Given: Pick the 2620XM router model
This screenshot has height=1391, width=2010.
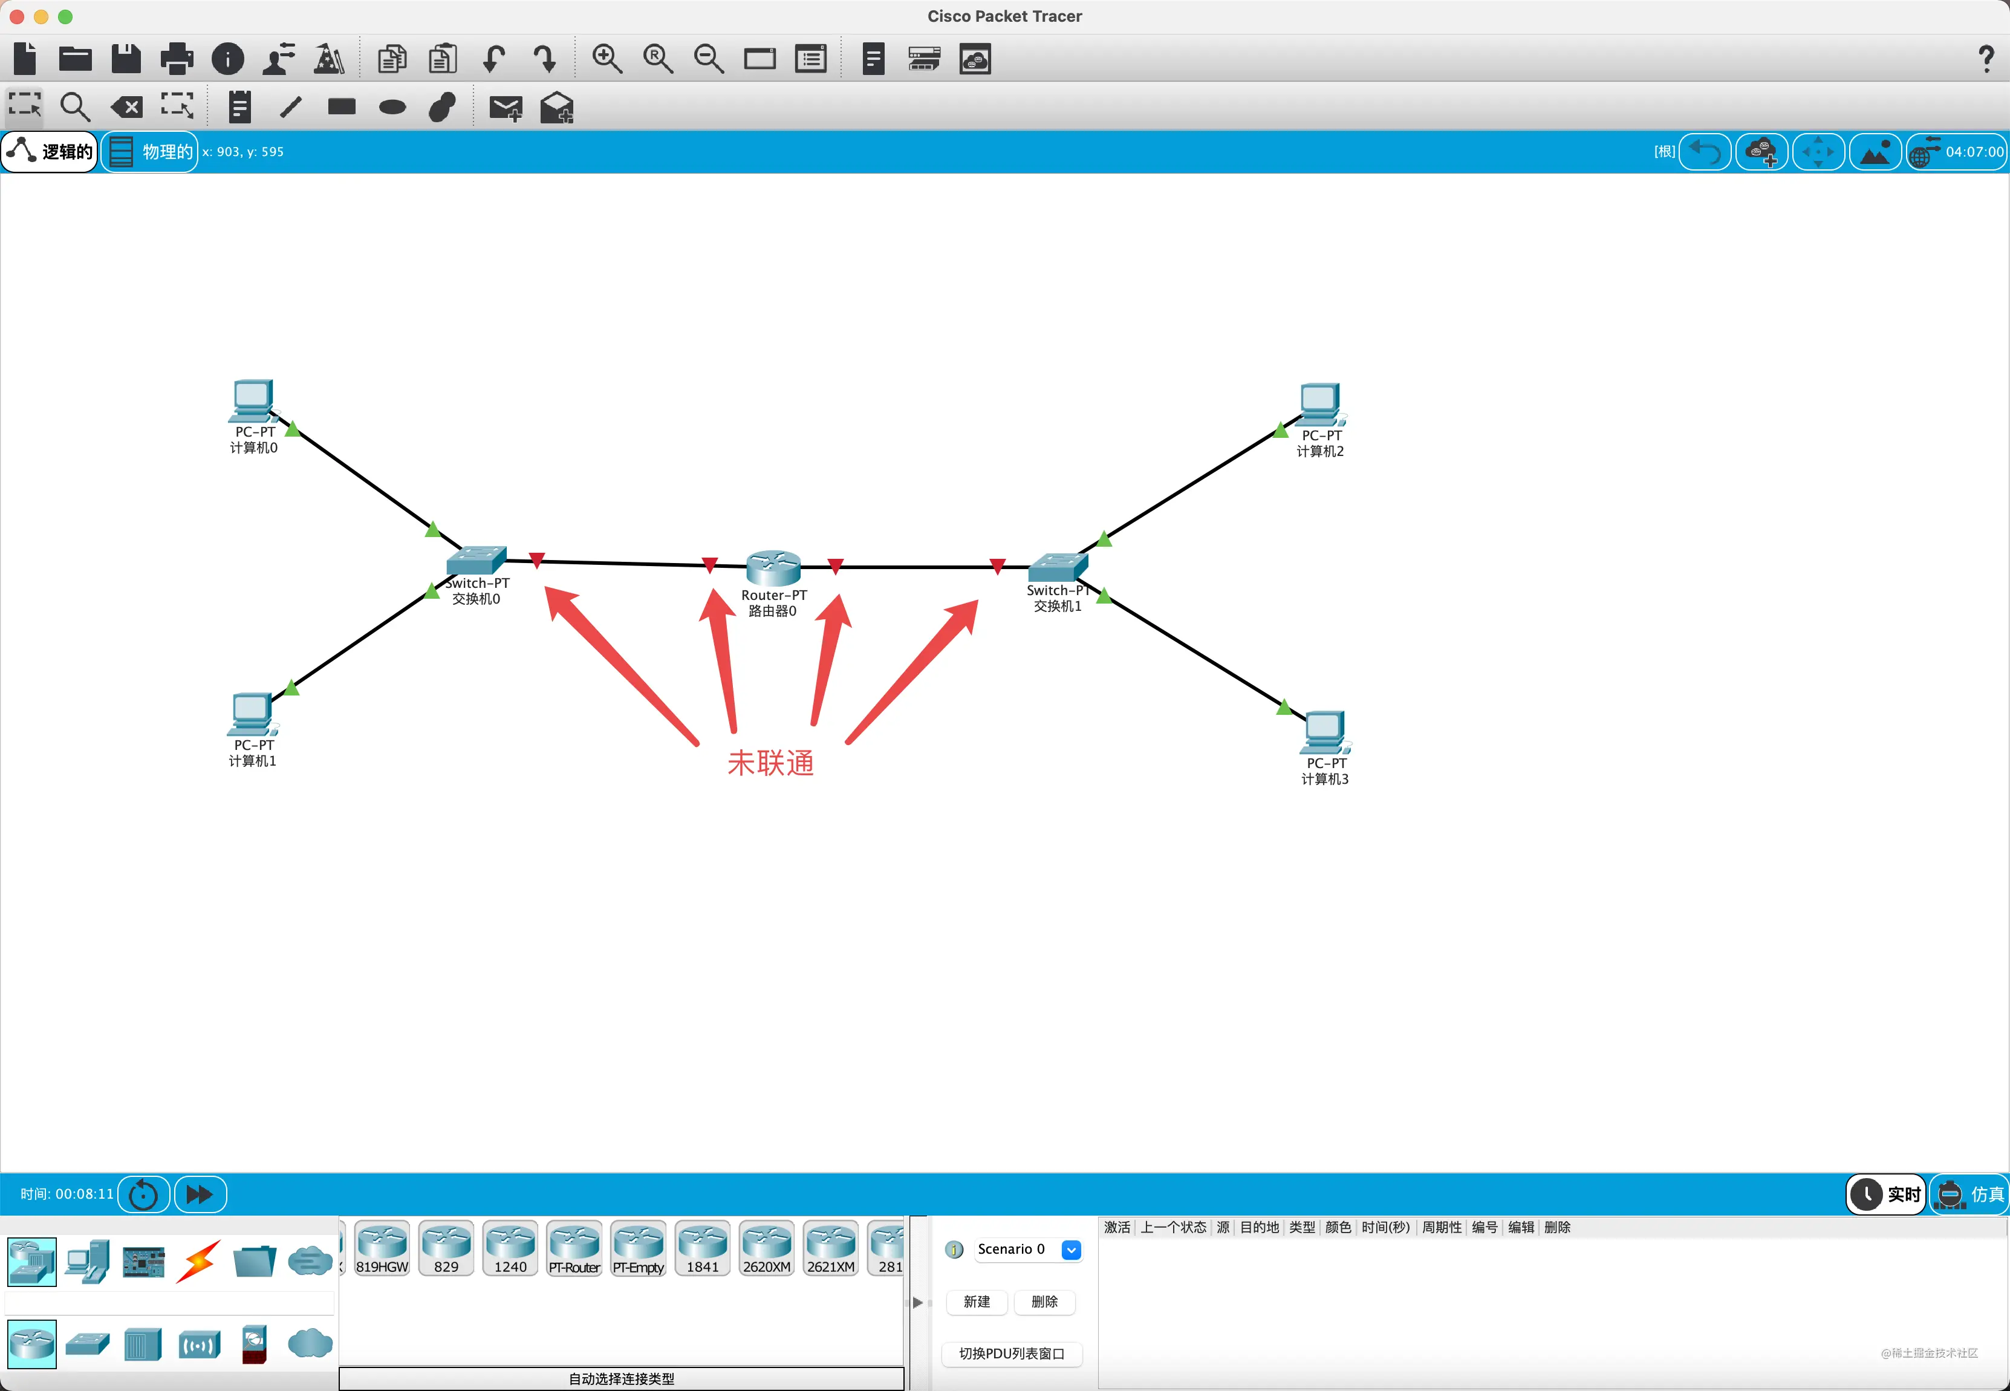Looking at the screenshot, I should 767,1248.
